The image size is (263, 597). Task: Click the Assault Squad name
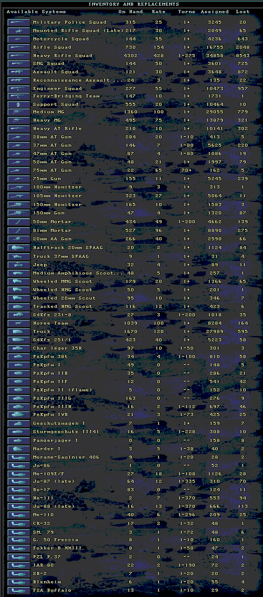click(x=56, y=72)
